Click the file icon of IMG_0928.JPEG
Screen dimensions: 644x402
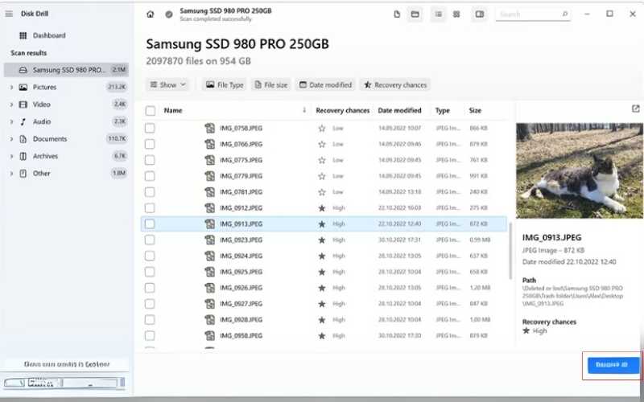[x=210, y=320]
